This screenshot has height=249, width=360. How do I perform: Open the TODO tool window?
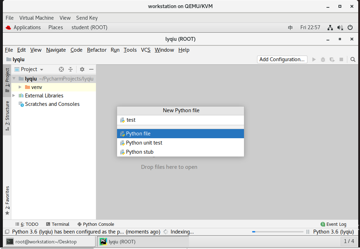[27, 224]
